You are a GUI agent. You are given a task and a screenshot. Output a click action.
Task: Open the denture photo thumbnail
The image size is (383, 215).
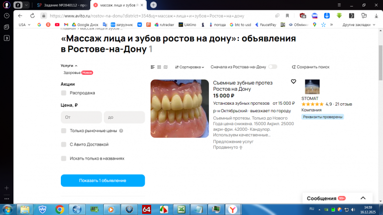(180, 108)
